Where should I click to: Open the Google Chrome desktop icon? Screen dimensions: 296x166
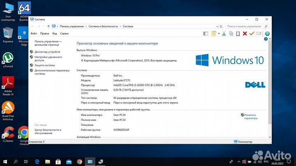pyautogui.click(x=23, y=136)
